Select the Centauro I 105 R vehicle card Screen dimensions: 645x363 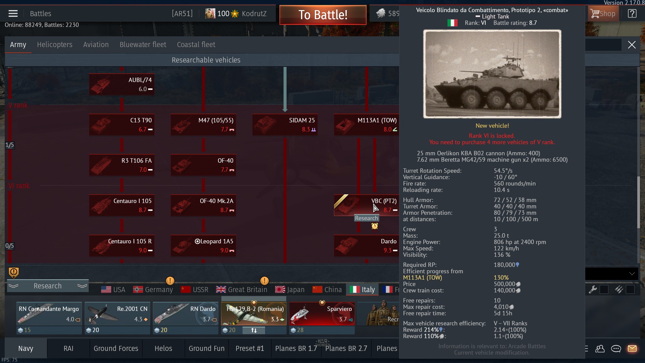[x=122, y=246]
